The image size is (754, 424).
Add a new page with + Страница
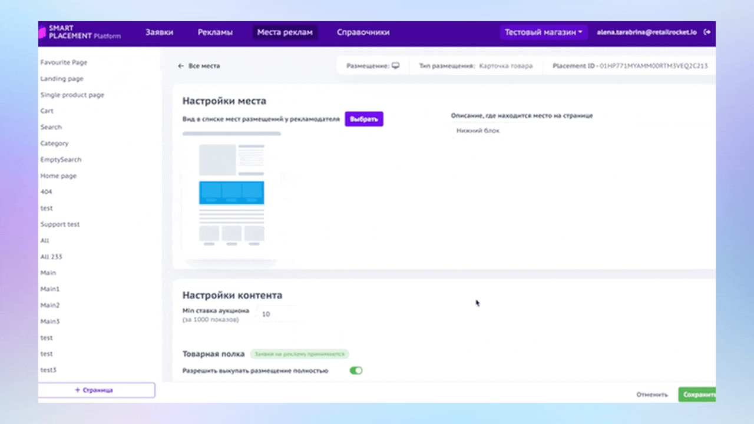pos(97,390)
